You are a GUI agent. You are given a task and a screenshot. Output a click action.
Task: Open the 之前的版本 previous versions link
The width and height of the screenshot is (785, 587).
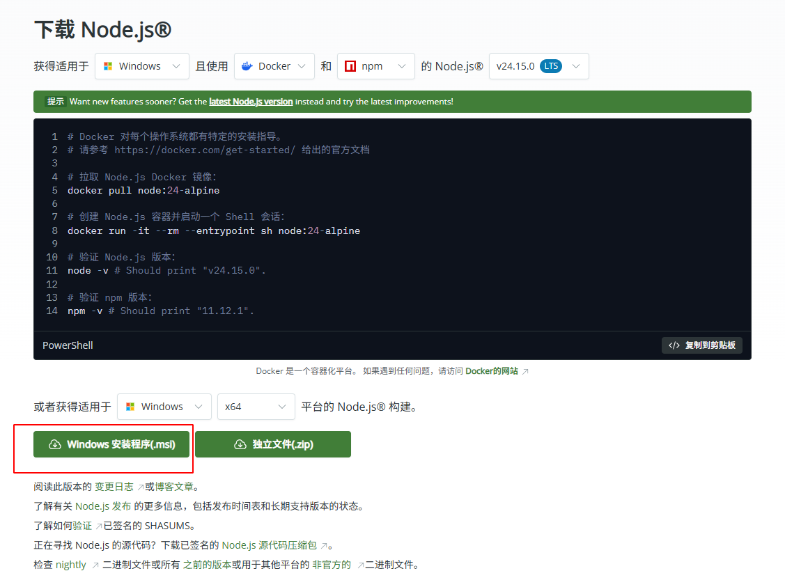[x=208, y=565]
